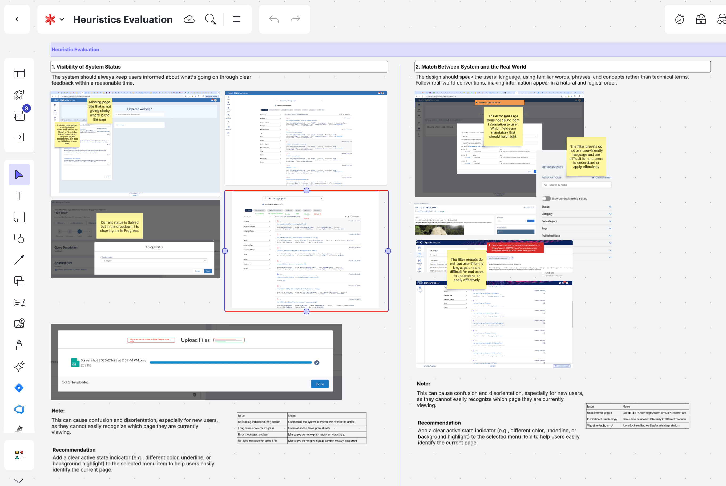Viewport: 726px width, 486px height.
Task: Select the Text tool
Action: (x=19, y=196)
